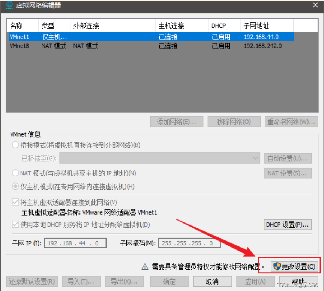The width and height of the screenshot is (324, 291).
Task: Click the 类型 column header
Action: click(x=54, y=26)
